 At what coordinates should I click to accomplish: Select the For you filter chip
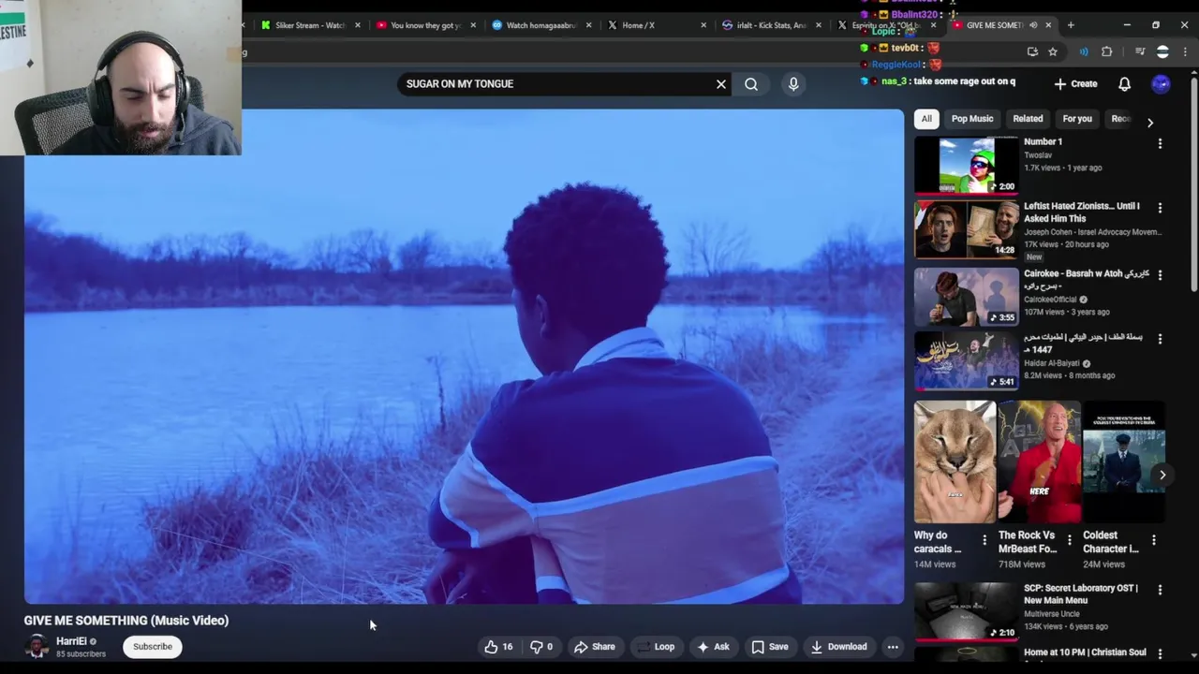coord(1077,119)
